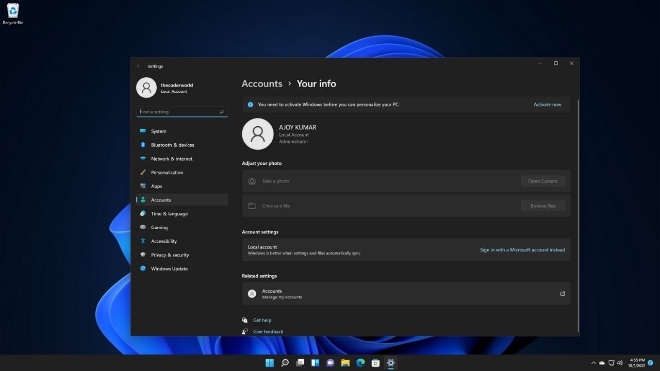Image resolution: width=660 pixels, height=371 pixels.
Task: Open Recycle Bin on desktop
Action: tap(13, 14)
